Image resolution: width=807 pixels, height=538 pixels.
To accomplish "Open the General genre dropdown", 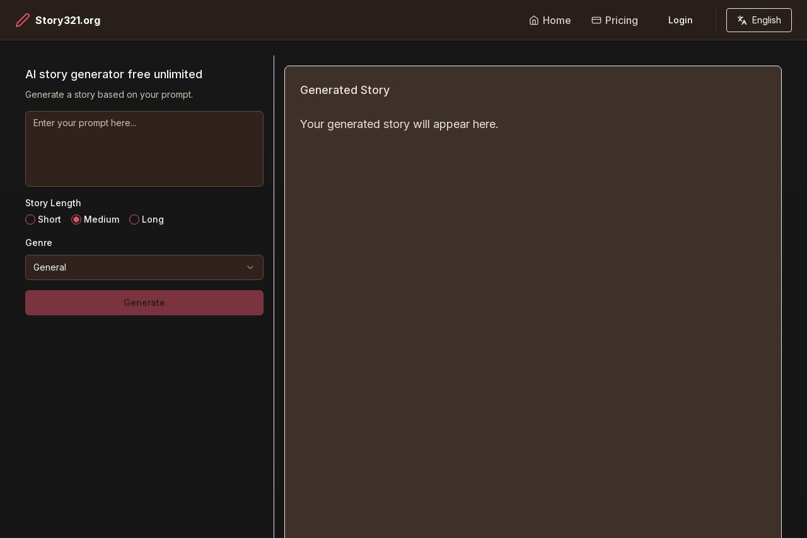I will (144, 267).
